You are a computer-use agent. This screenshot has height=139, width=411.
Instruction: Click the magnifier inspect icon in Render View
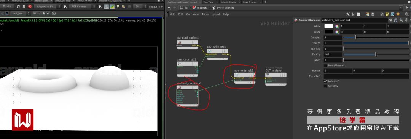124,6
